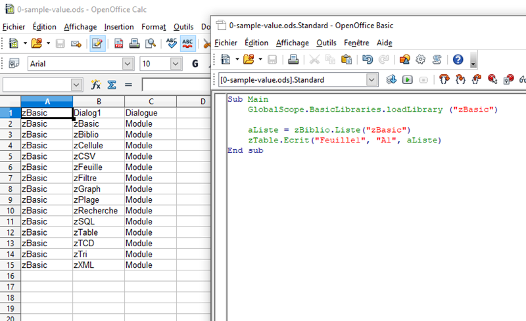
Task: Open the Arial font name dropdown
Action: point(128,64)
